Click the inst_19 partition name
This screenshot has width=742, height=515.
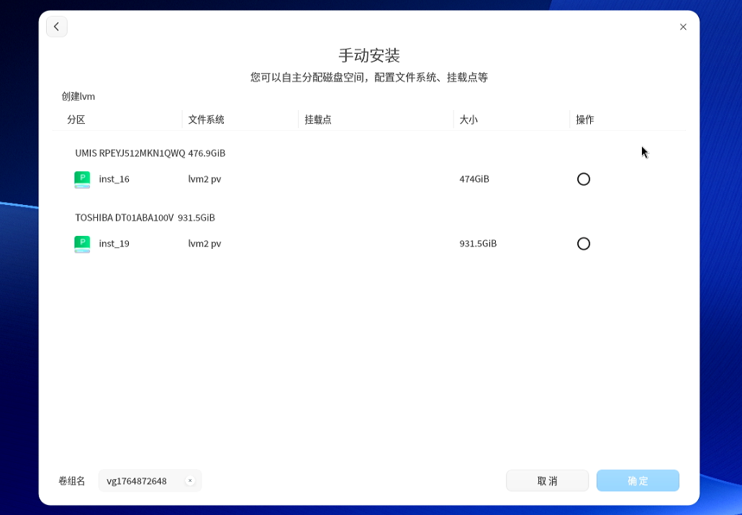(x=114, y=244)
